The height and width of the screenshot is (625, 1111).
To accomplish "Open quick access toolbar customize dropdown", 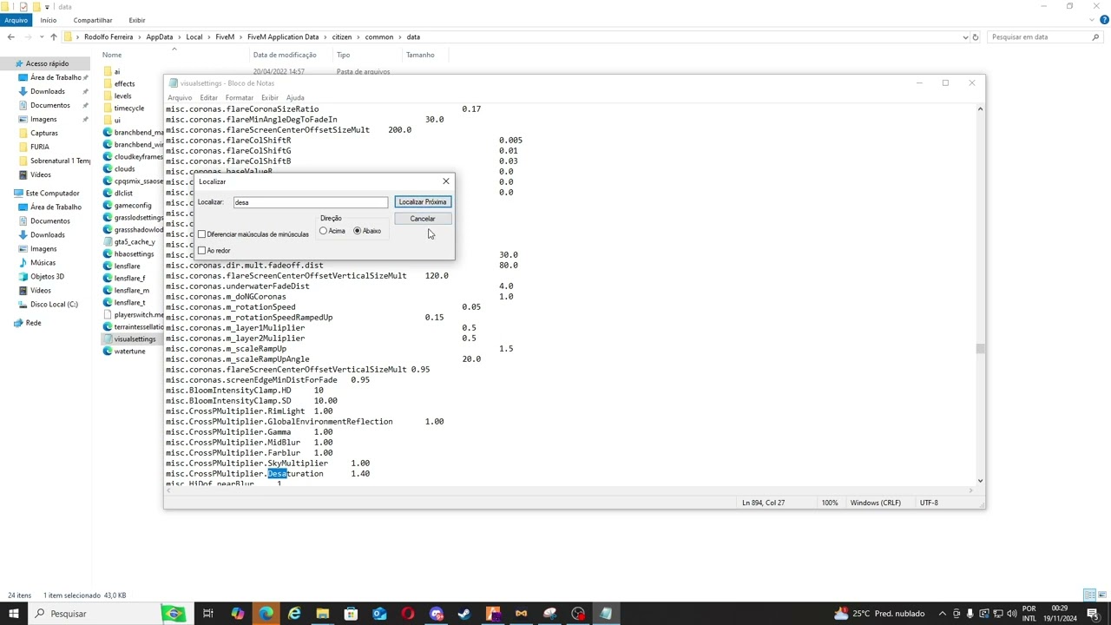I will coord(47,6).
